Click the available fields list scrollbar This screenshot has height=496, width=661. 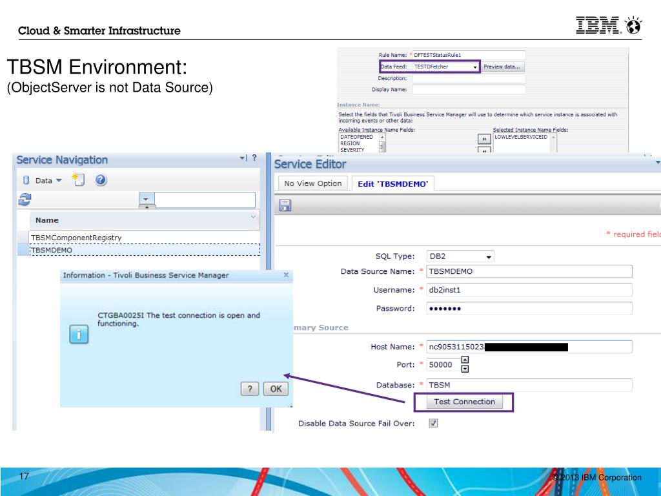382,143
